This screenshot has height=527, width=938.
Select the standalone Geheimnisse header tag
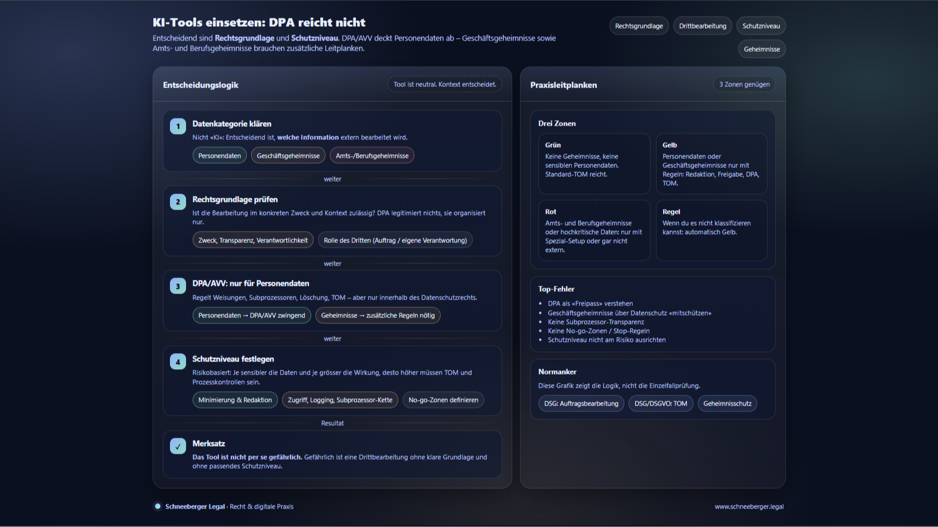761,49
